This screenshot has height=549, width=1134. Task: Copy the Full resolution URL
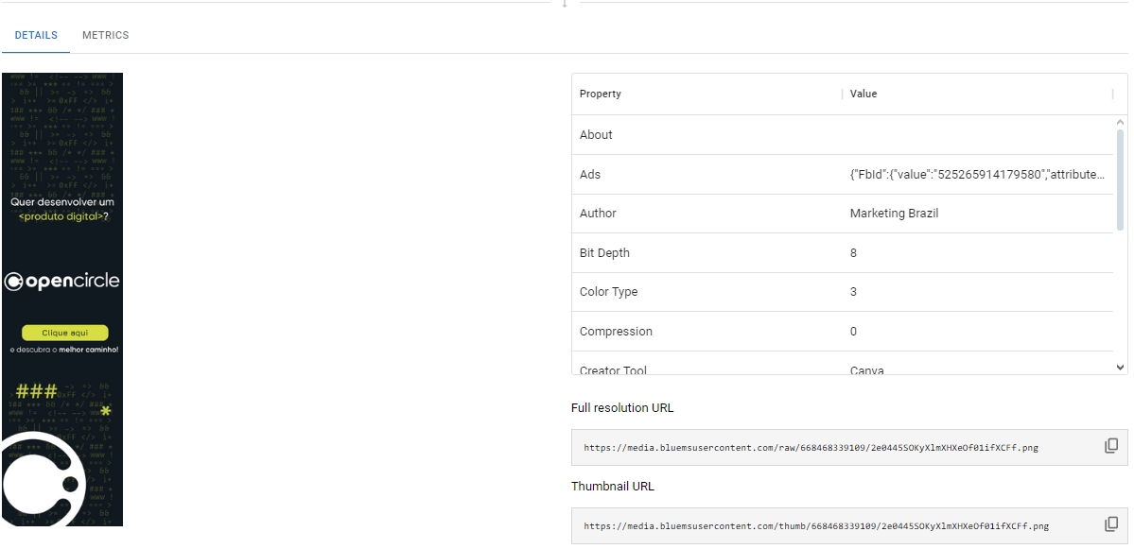(x=1111, y=446)
